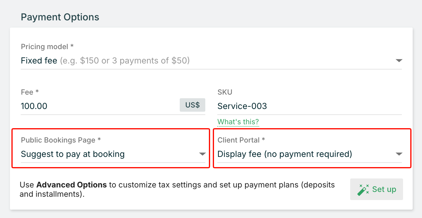This screenshot has width=422, height=218.
Task: Expand the Public Bookings Page dropdown arrow
Action: click(202, 154)
